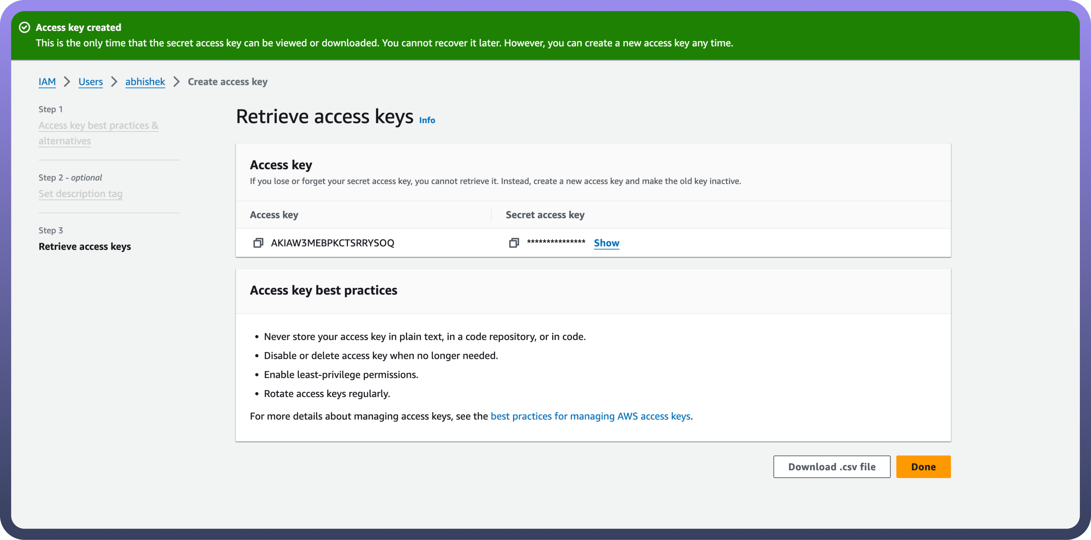Select the Retrieve access keys step
The image size is (1091, 540).
coord(85,247)
